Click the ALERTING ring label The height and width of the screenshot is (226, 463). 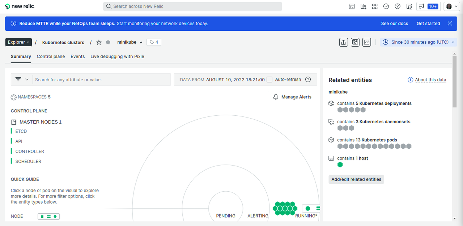point(258,216)
